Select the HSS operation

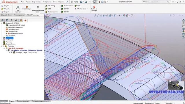coord(77,6)
